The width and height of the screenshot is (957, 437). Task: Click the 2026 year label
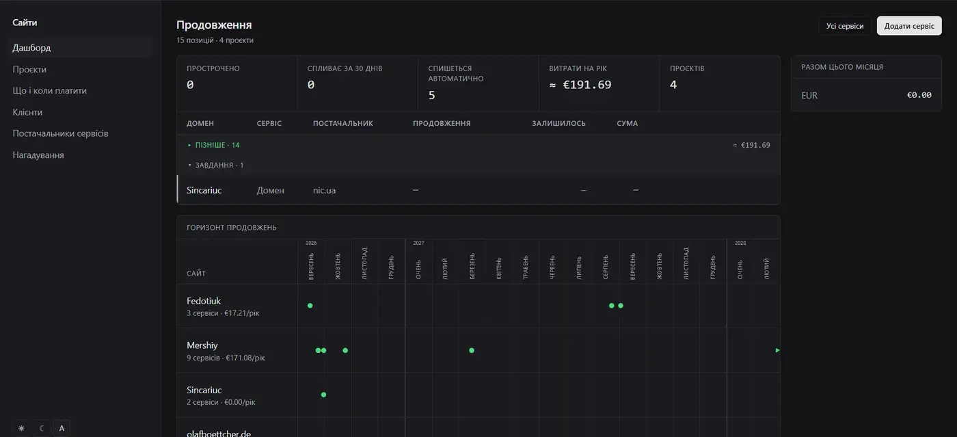click(x=311, y=243)
